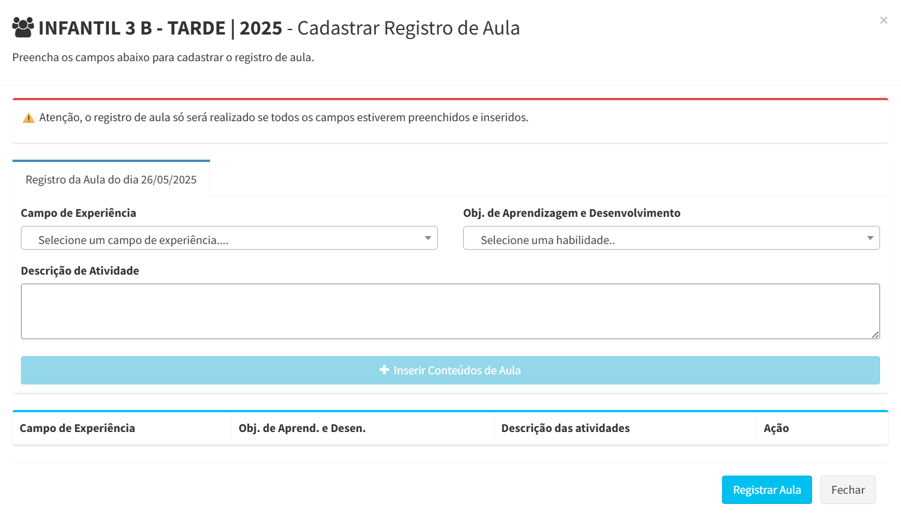Grab the textarea resize handle corner
901x526 pixels.
[x=876, y=335]
